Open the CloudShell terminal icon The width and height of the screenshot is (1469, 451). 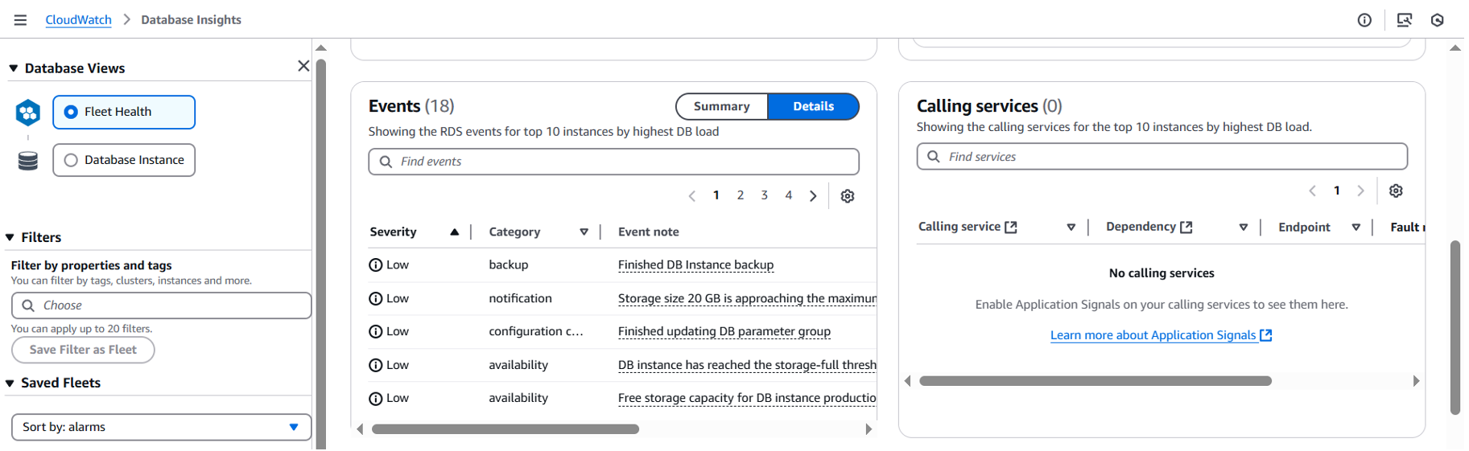[x=1405, y=20]
